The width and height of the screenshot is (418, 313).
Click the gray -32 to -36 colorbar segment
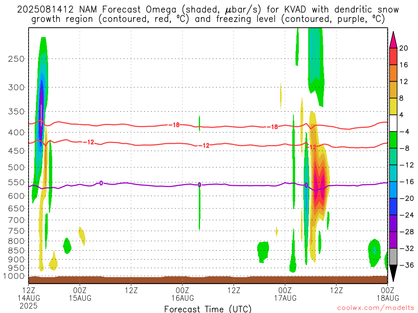tap(393, 257)
